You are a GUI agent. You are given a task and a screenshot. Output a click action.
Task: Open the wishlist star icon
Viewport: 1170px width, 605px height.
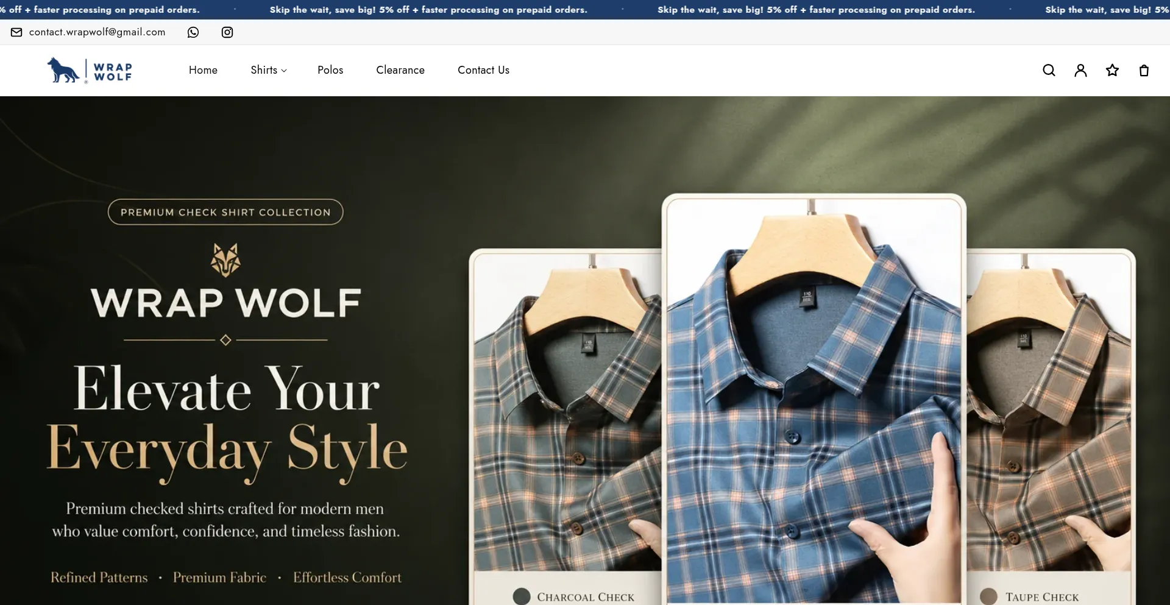point(1112,70)
